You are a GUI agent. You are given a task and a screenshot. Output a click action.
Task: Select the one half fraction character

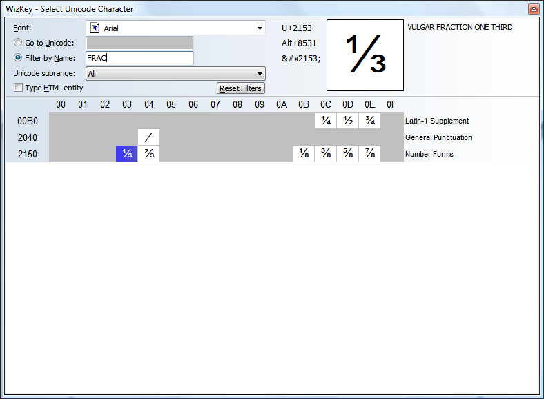pos(348,120)
